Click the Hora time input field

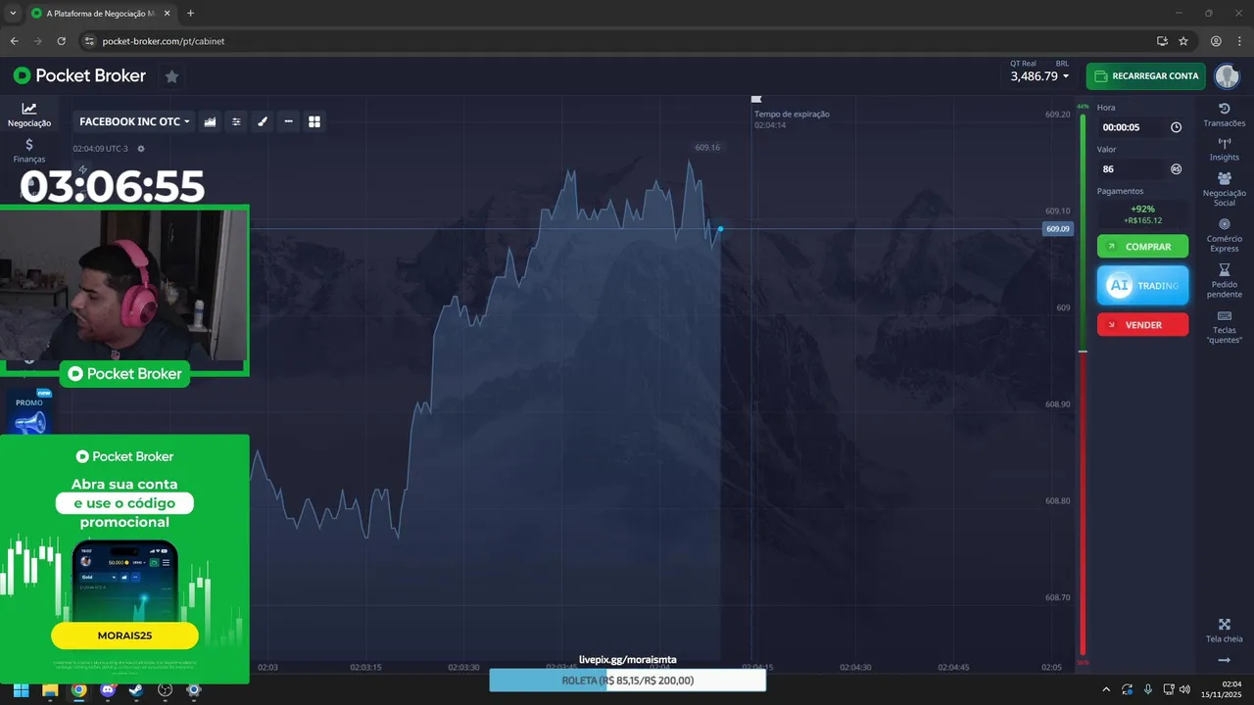pos(1142,127)
